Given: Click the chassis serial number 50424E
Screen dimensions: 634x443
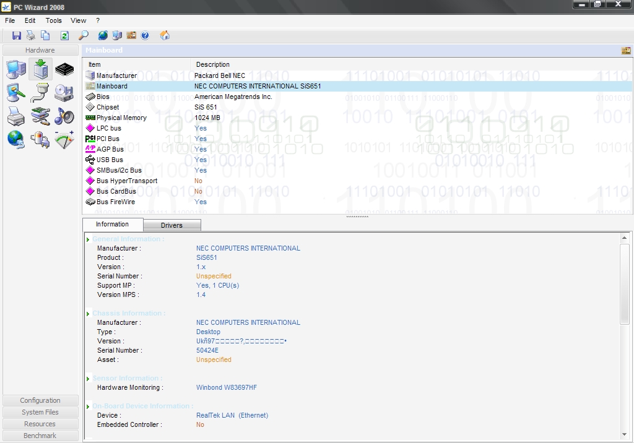Looking at the screenshot, I should tap(207, 350).
